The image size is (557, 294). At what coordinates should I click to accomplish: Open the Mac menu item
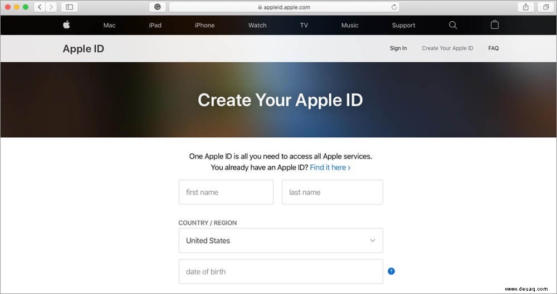(109, 25)
